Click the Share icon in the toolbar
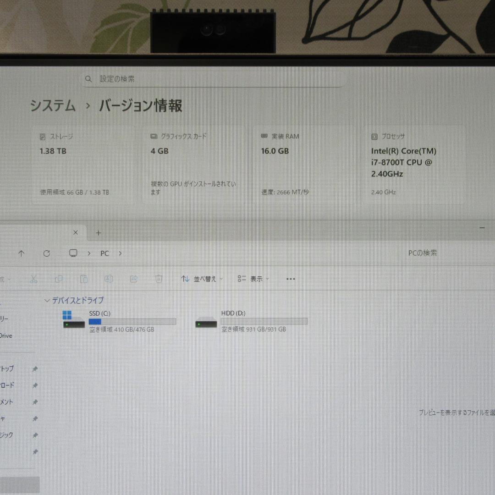The height and width of the screenshot is (495, 495). (133, 279)
